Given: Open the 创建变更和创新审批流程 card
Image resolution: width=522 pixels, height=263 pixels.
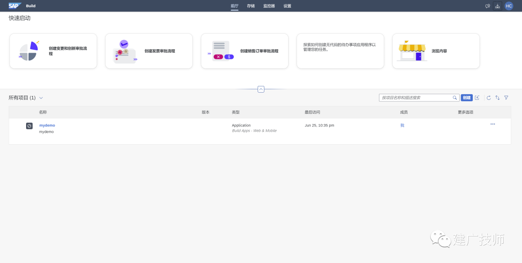Looking at the screenshot, I should (53, 51).
